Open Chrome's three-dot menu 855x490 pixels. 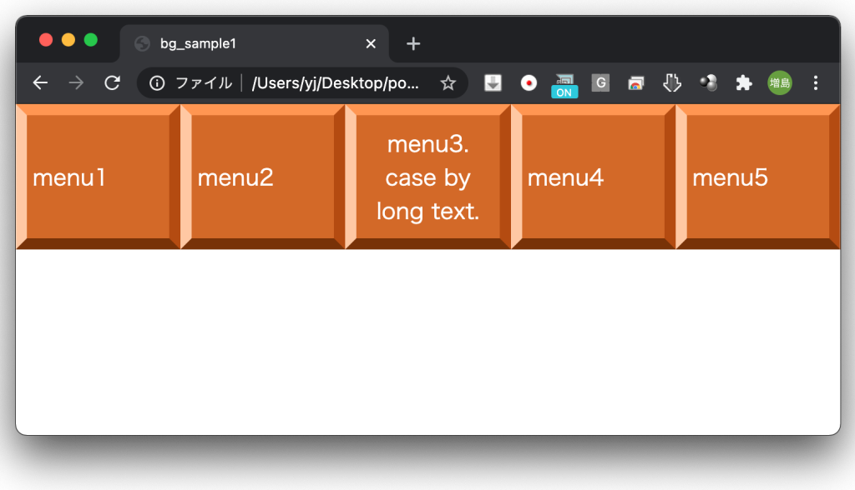[816, 82]
